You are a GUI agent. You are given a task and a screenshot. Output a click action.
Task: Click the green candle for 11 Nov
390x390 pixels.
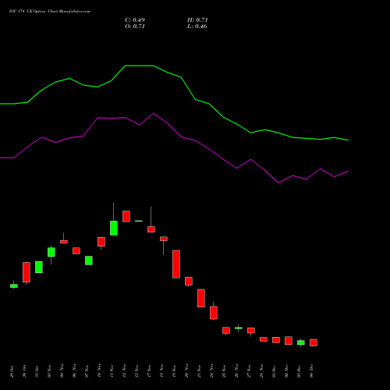coord(114,228)
